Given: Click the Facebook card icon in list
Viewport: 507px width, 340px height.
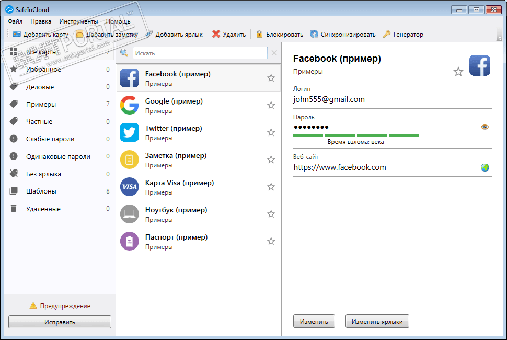Looking at the screenshot, I should [x=129, y=78].
